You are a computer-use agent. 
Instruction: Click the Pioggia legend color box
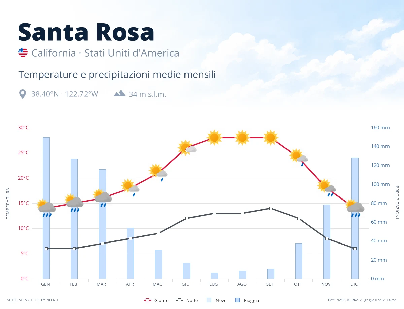click(238, 300)
